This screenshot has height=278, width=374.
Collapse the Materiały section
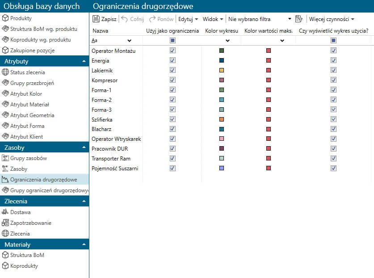point(84,244)
